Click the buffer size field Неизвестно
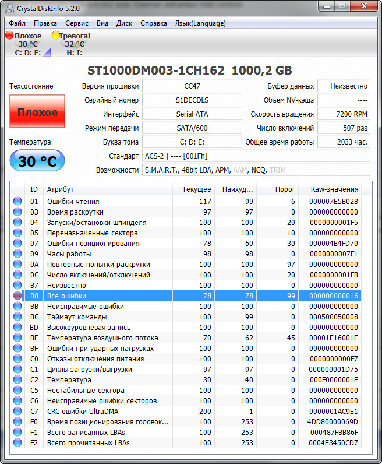 coord(344,86)
